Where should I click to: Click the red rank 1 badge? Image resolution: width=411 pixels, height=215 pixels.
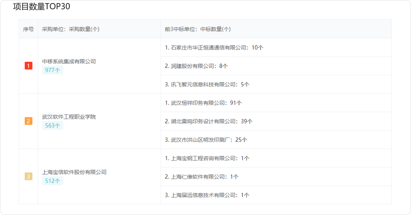28,66
